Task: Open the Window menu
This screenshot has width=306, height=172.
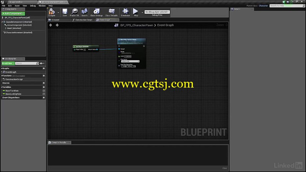Action: pos(42,6)
